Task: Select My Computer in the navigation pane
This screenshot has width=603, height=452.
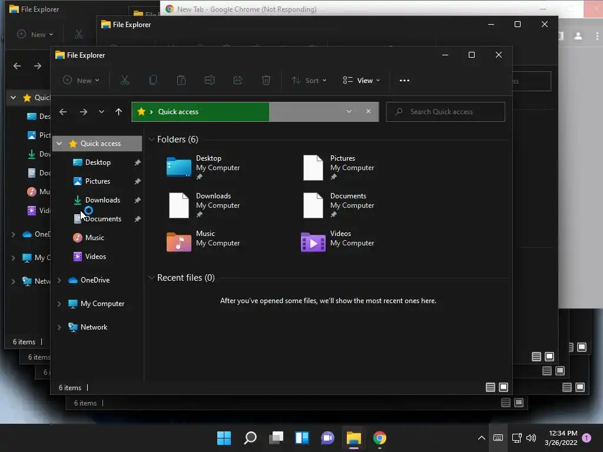Action: coord(102,304)
